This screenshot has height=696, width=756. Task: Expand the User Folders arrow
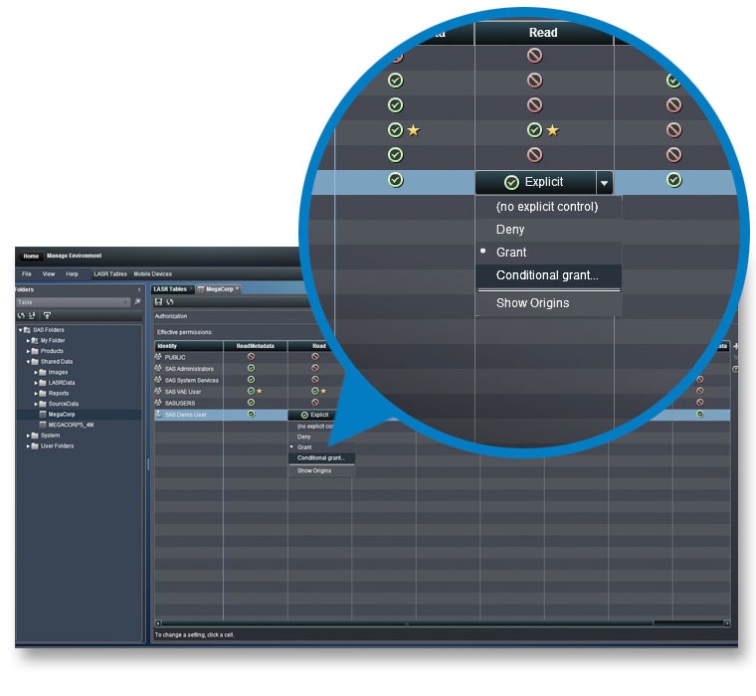coord(28,446)
